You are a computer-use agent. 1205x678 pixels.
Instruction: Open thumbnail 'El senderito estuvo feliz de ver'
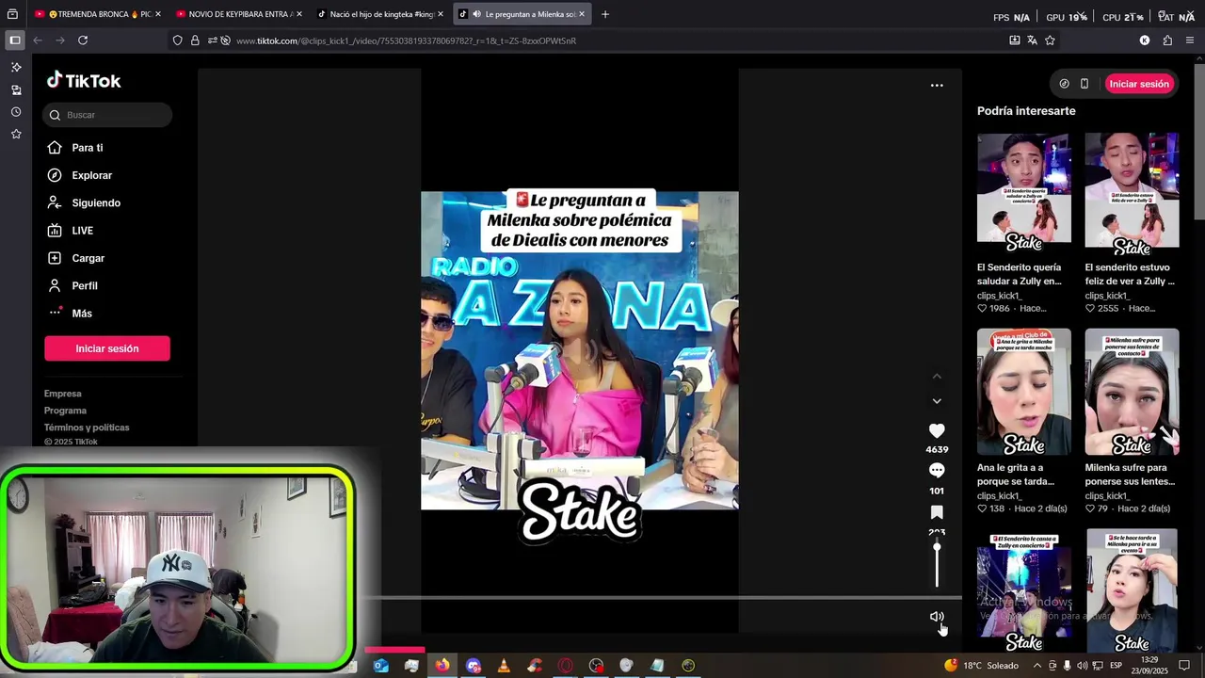pos(1132,194)
